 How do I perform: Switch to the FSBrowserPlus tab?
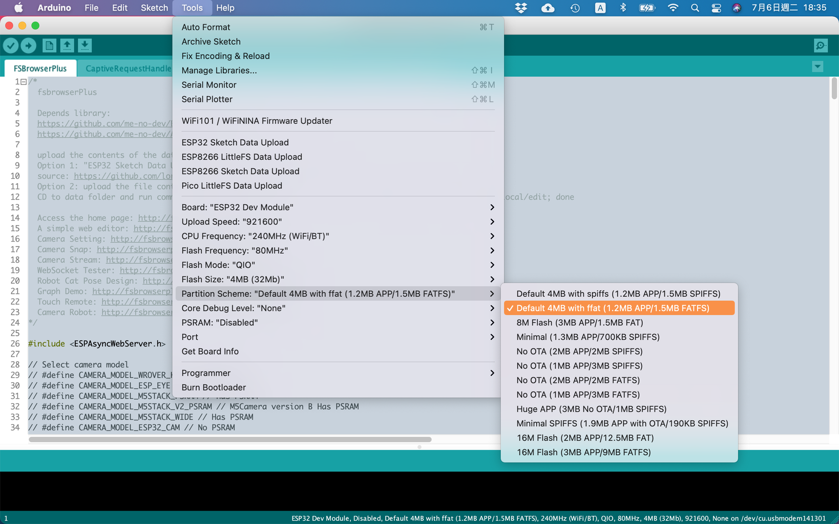40,69
